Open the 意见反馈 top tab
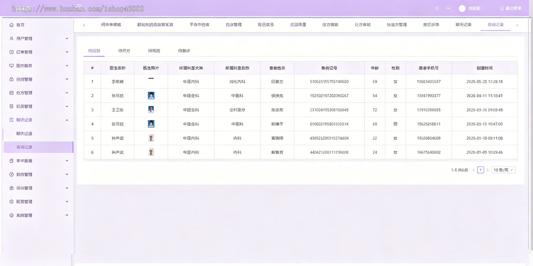Screen dimensions: 533x266 point(431,25)
